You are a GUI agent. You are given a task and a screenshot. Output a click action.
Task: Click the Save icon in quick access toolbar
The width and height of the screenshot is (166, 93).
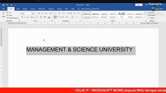coord(3,5)
